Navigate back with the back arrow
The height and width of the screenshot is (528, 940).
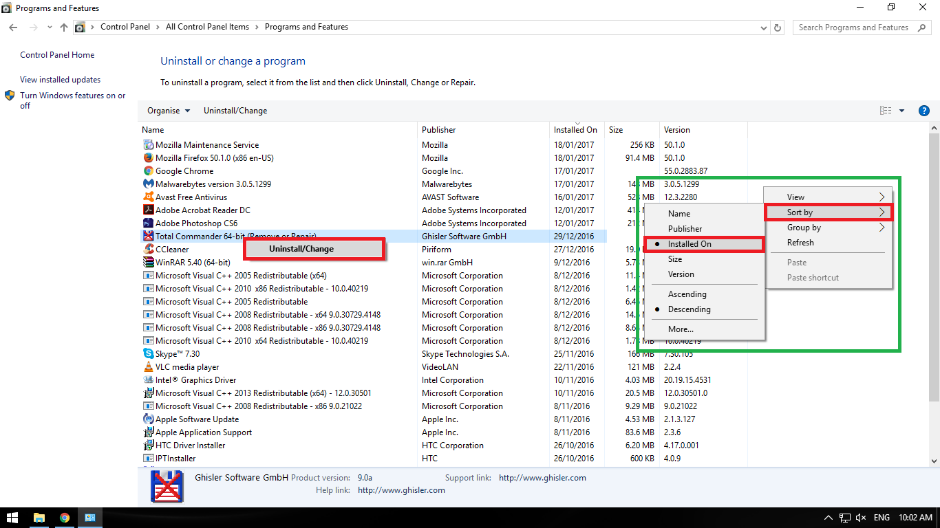(x=13, y=27)
